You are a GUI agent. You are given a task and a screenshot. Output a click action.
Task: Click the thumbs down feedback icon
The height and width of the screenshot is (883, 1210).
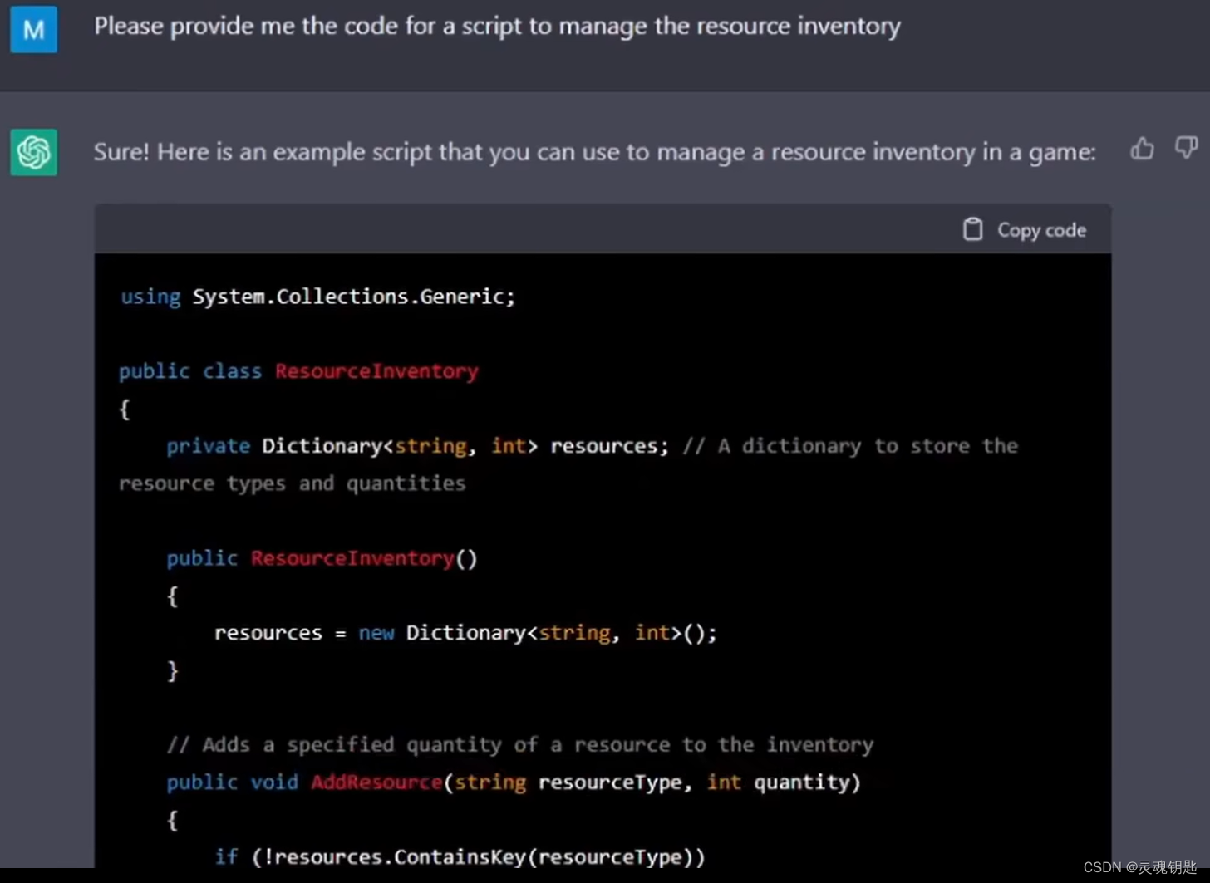1186,148
